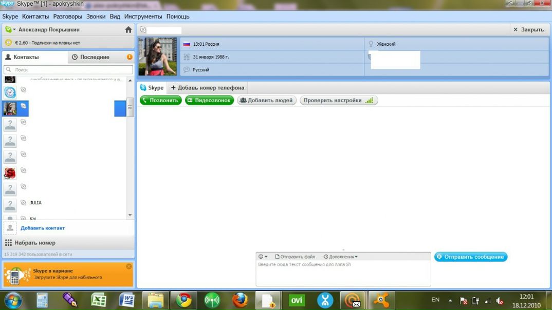Click the Firefox icon in the taskbar
Image resolution: width=552 pixels, height=310 pixels.
240,300
